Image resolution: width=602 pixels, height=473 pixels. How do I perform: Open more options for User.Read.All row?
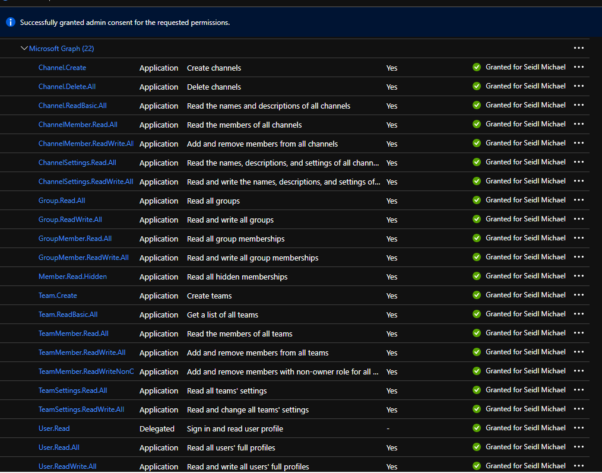tap(579, 447)
